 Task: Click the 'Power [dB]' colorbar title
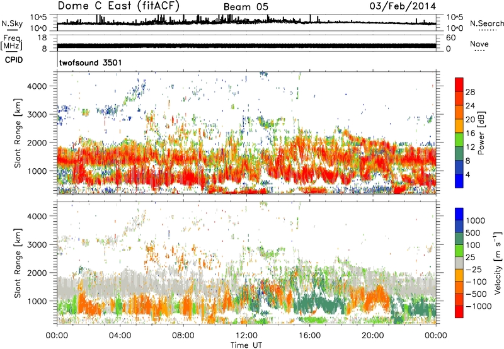pos(481,133)
